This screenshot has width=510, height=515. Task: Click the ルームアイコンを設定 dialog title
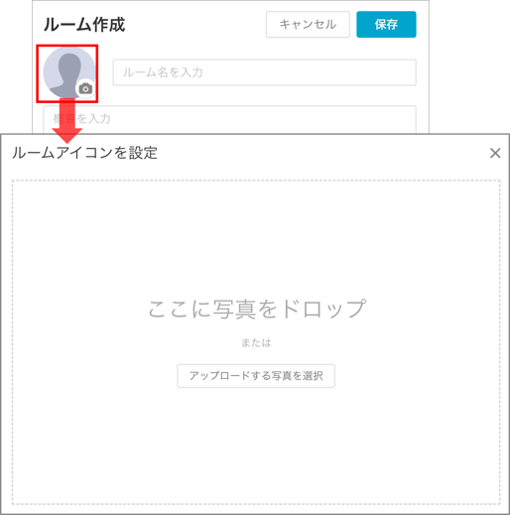[84, 153]
